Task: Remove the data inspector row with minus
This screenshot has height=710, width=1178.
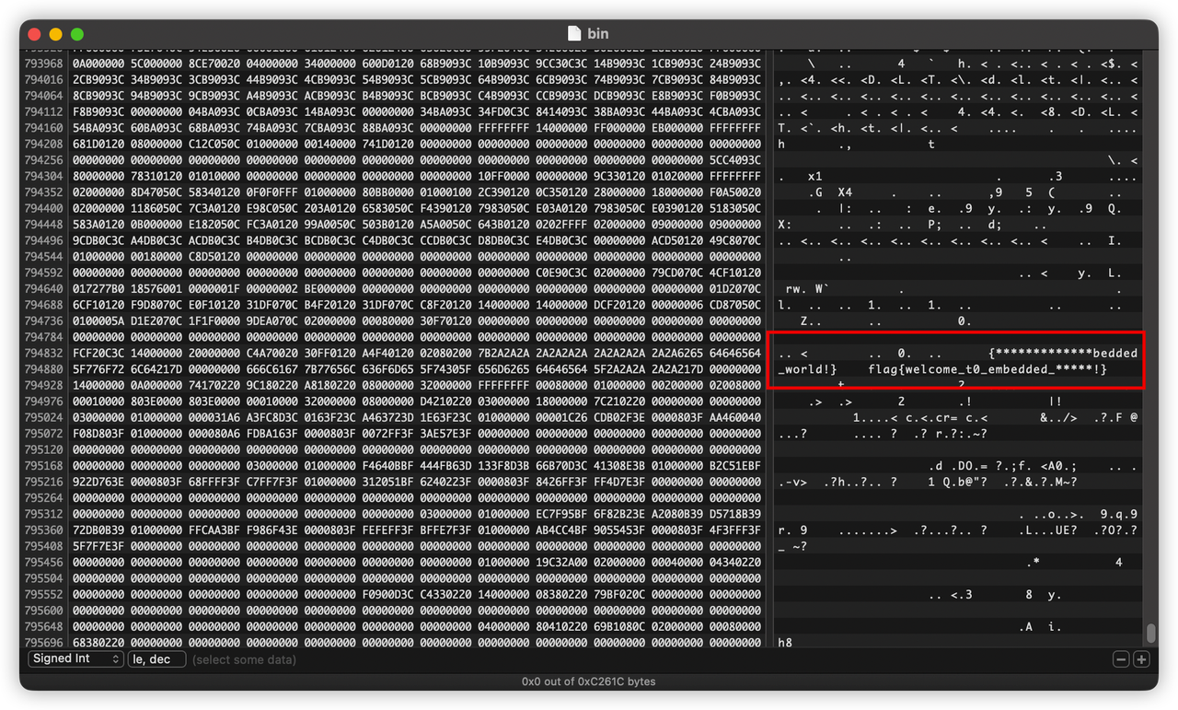Action: coord(1121,659)
